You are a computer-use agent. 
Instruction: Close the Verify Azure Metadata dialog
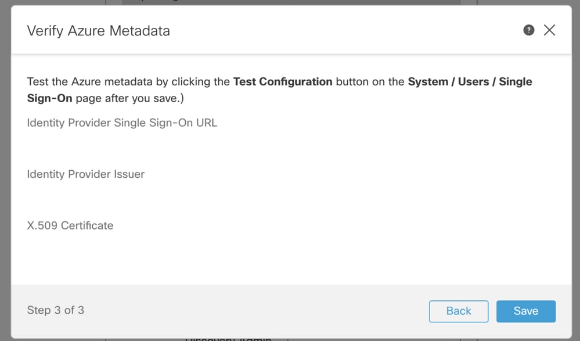[x=549, y=30]
